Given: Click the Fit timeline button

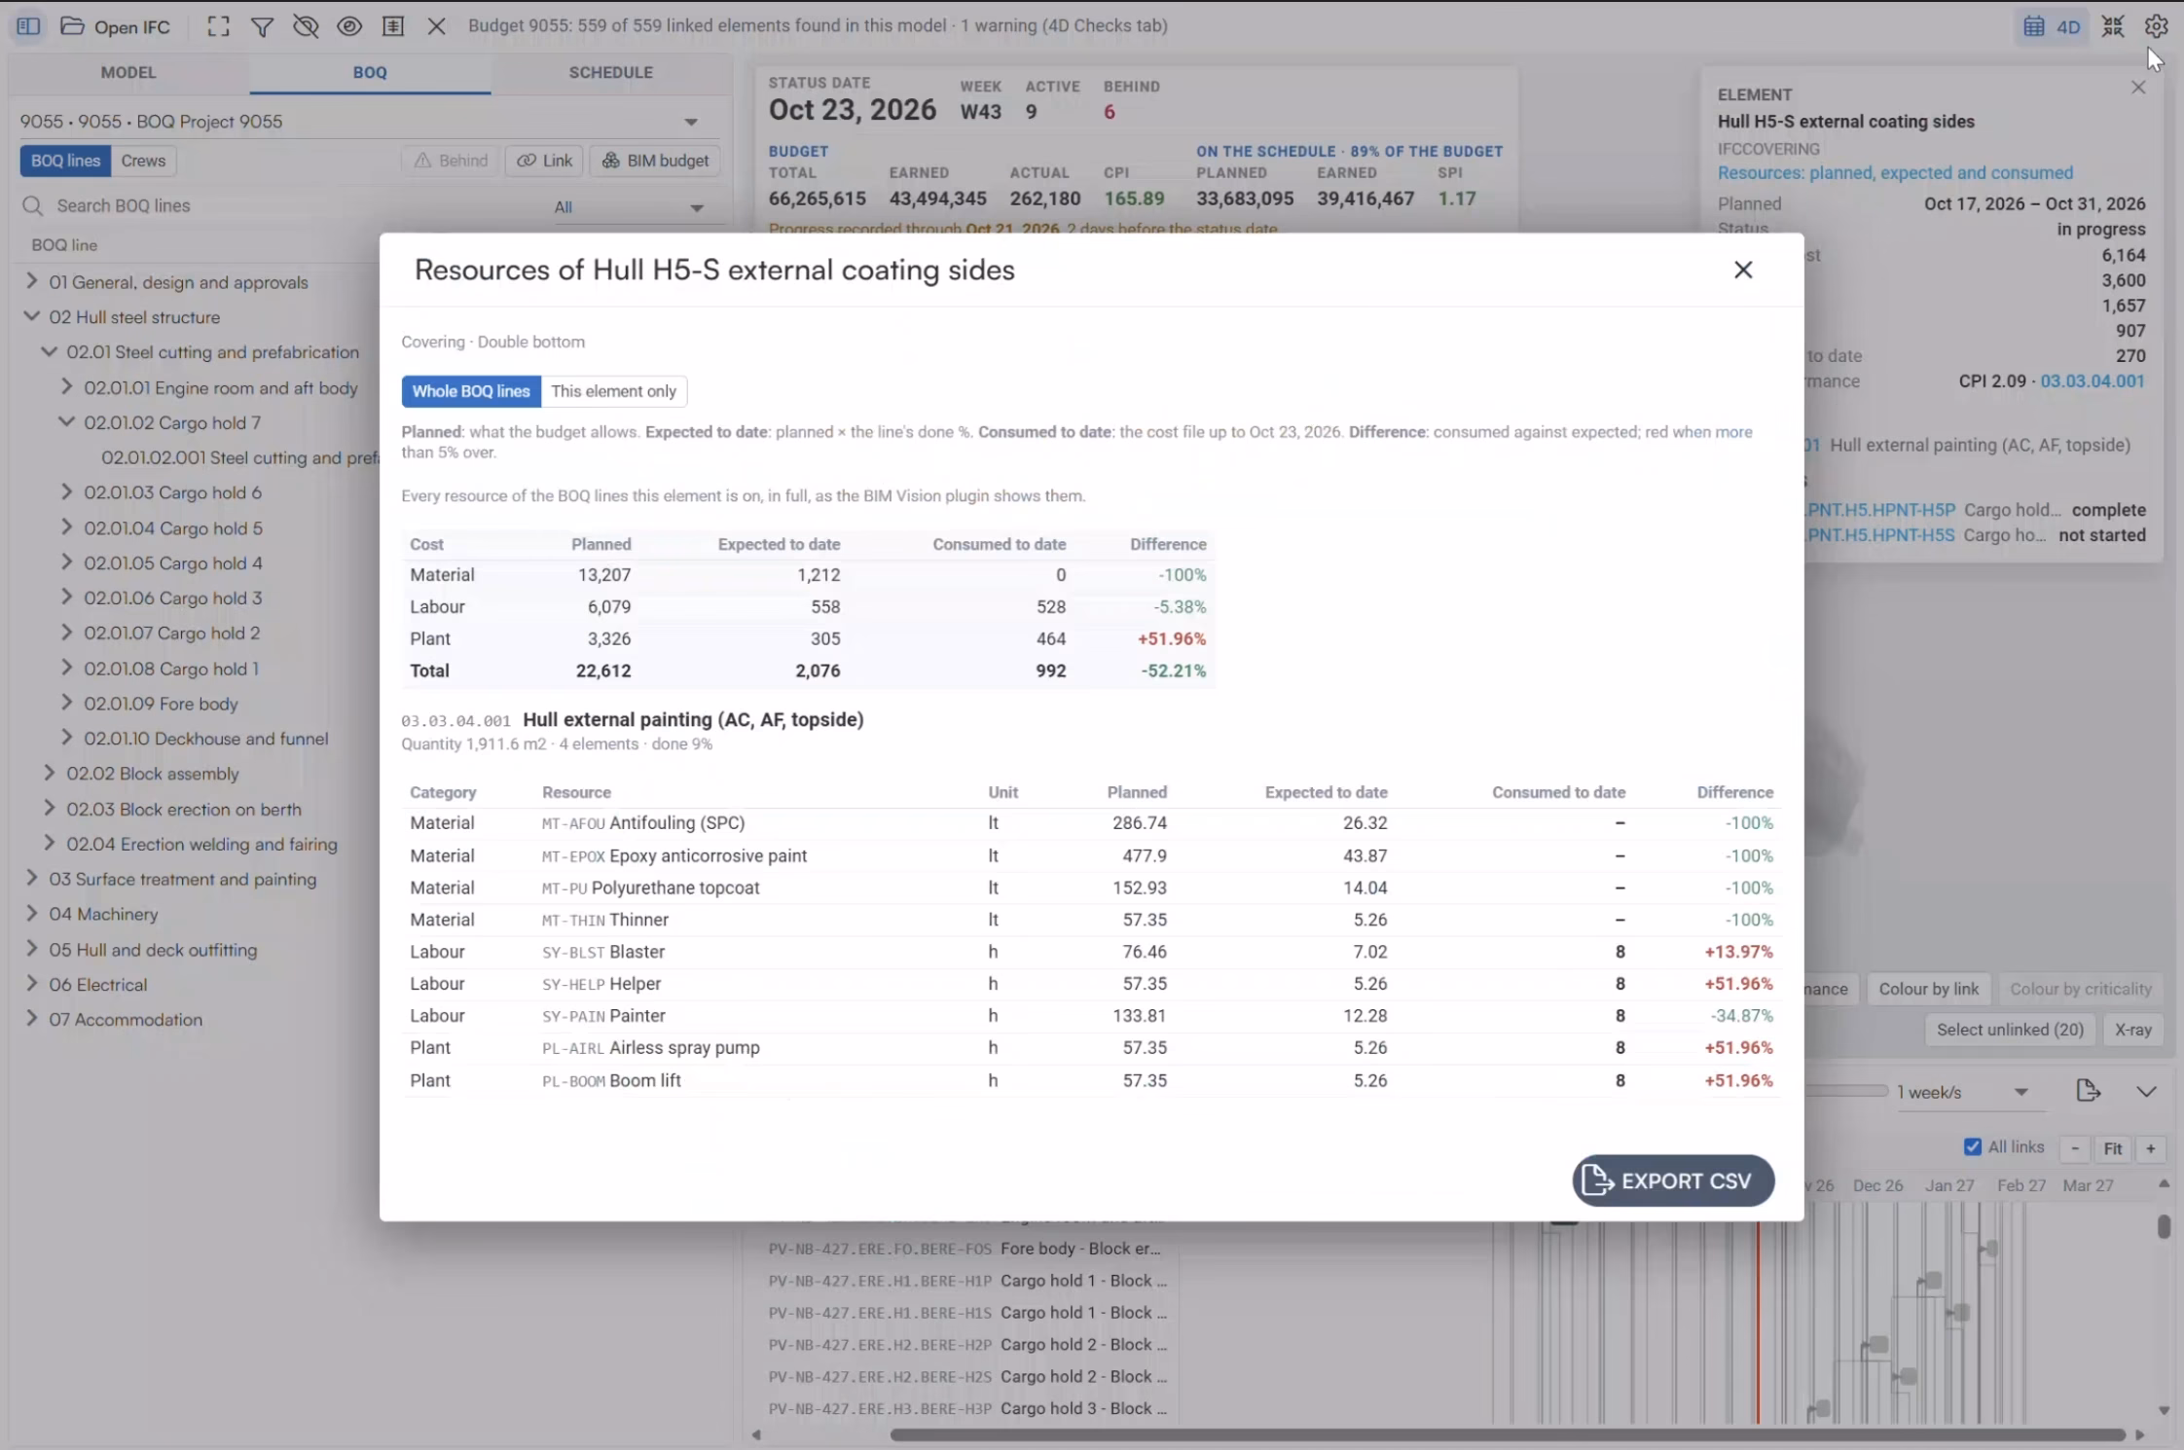Looking at the screenshot, I should pos(2113,1148).
